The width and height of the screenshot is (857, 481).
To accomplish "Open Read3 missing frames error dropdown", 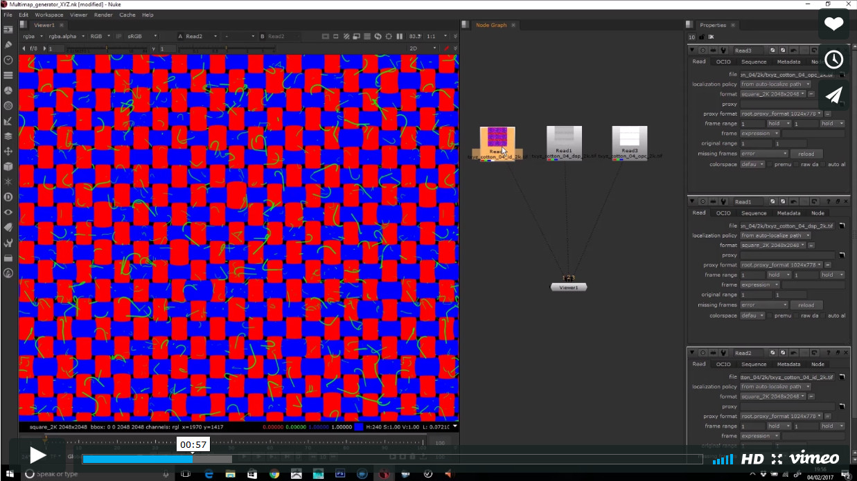I will (764, 154).
